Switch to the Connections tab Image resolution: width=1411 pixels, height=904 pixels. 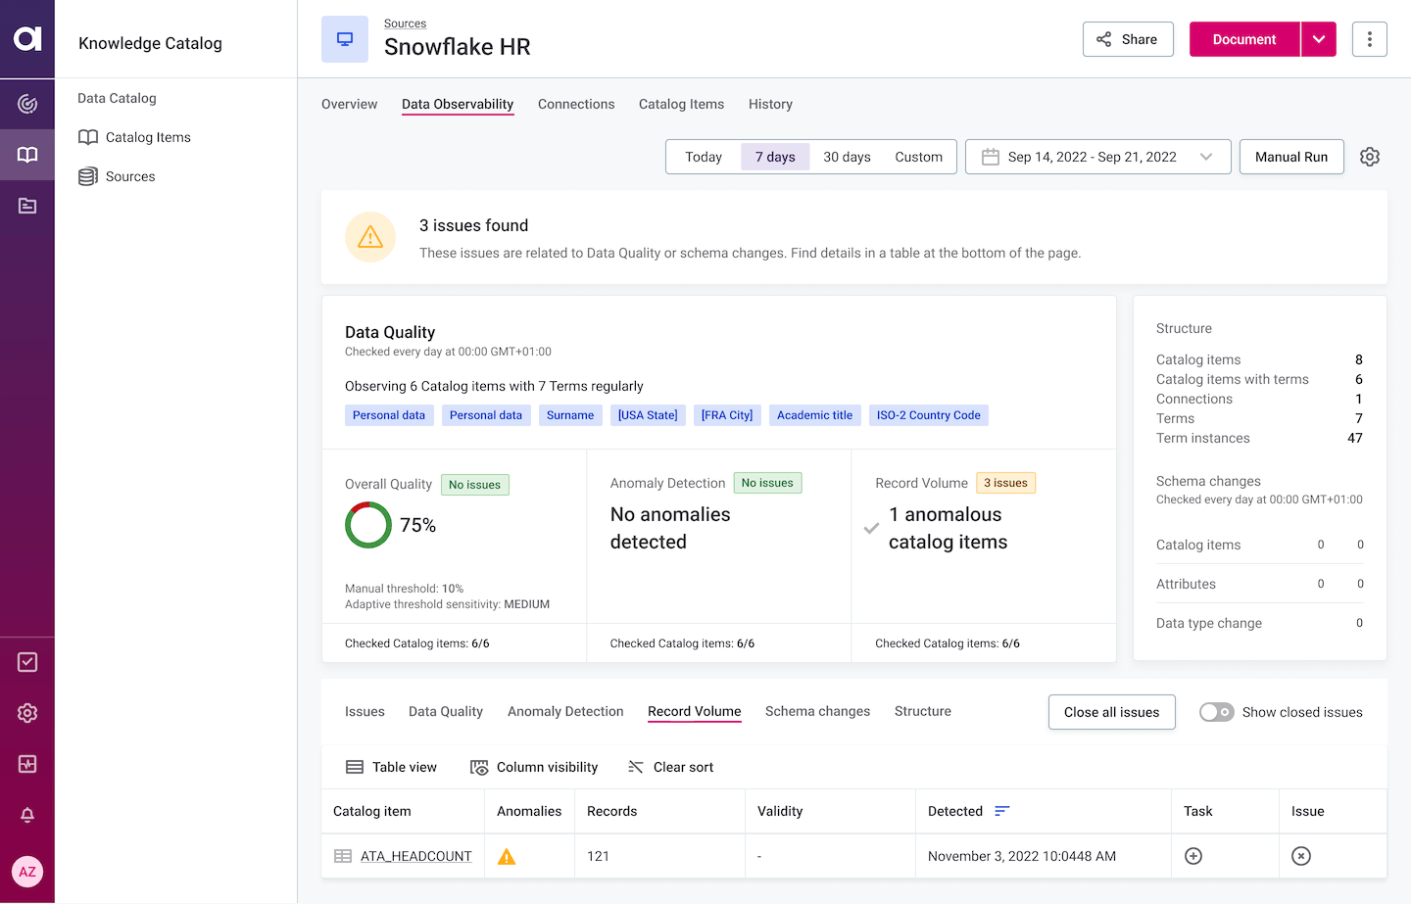[x=576, y=104]
